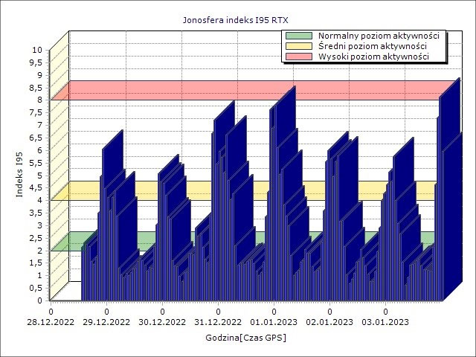The image size is (476, 357).
Task: Select the Normalny poziom aktywności legend label
Action: pyautogui.click(x=379, y=36)
